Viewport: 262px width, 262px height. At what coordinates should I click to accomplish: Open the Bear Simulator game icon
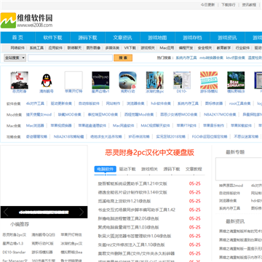point(236,80)
